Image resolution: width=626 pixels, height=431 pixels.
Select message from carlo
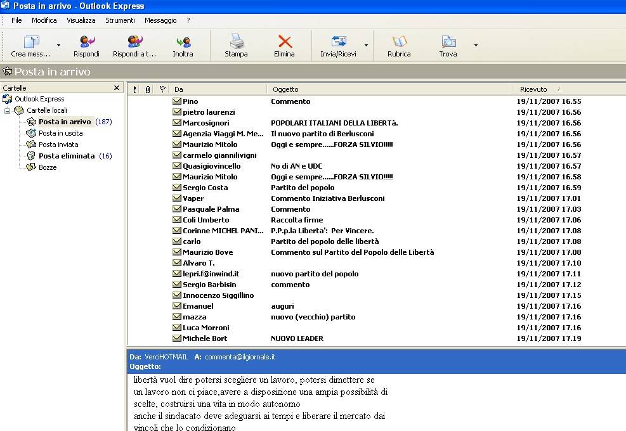(x=377, y=241)
